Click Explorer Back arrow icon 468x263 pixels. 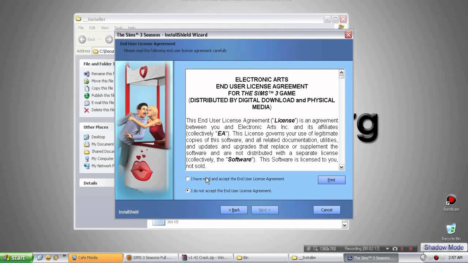click(x=82, y=39)
